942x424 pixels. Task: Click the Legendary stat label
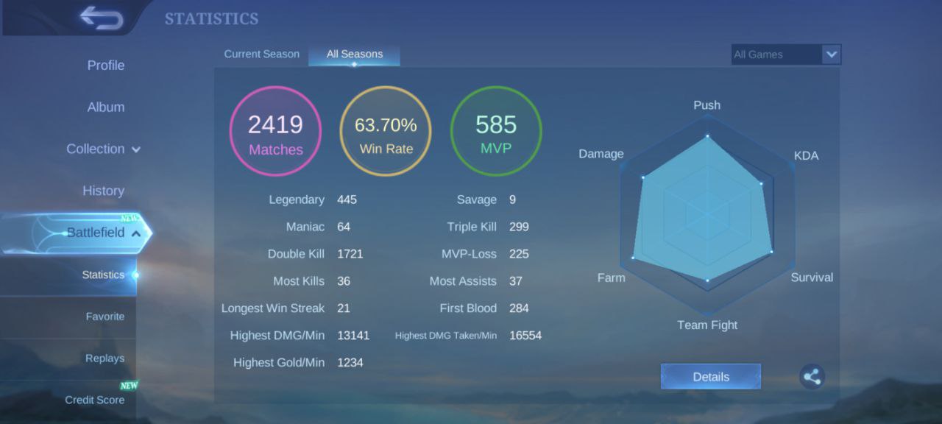(x=297, y=199)
